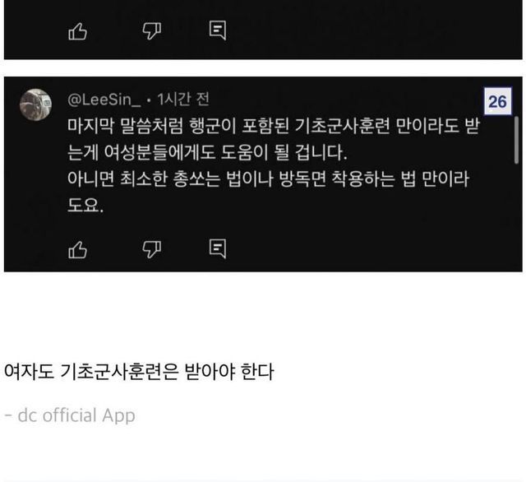Open replies on the @LeeSin_ comment

[x=218, y=248]
